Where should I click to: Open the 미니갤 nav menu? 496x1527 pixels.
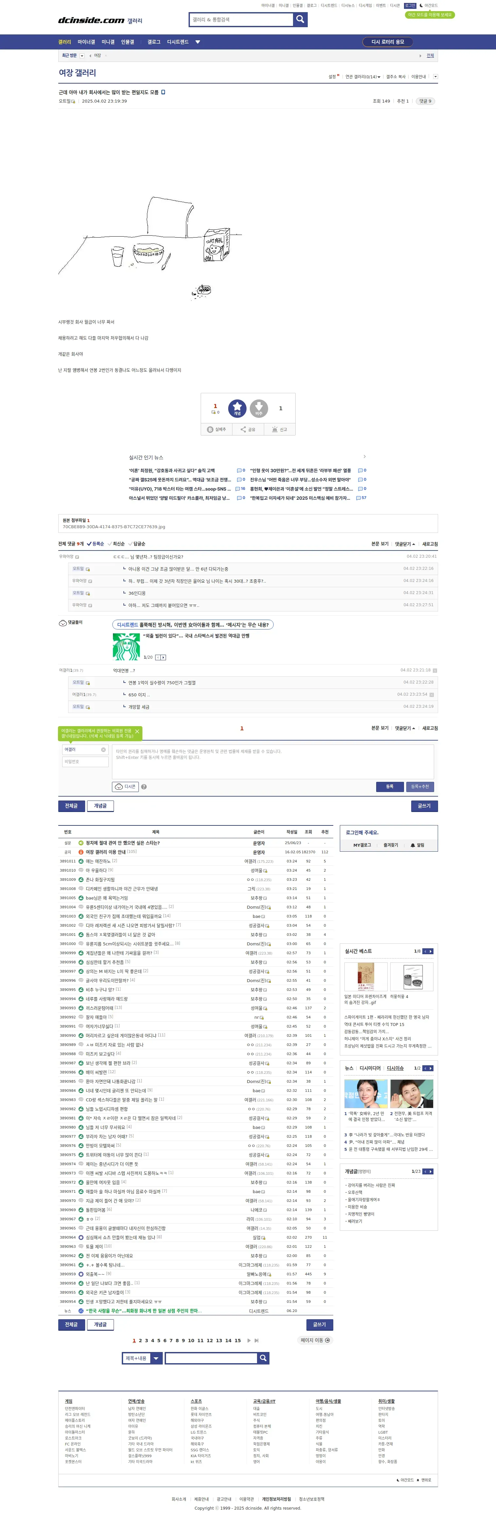tap(108, 42)
